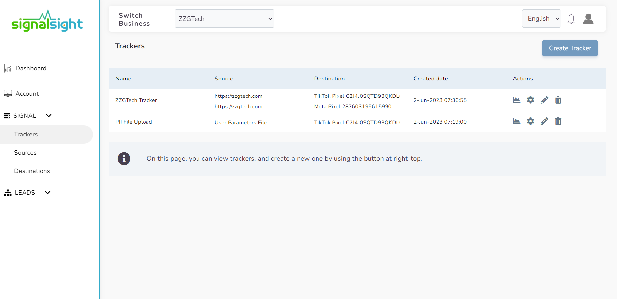617x299 pixels.
Task: Open settings gear for PII File Upload
Action: 530,121
